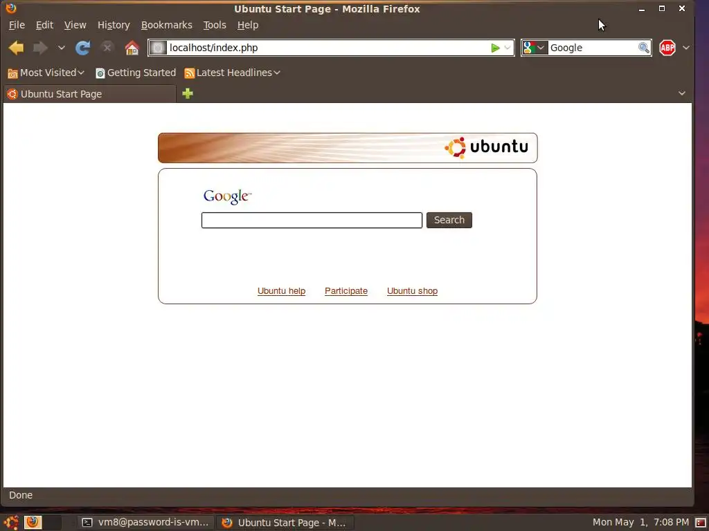
Task: Click the magnifying glass search icon
Action: pos(644,48)
